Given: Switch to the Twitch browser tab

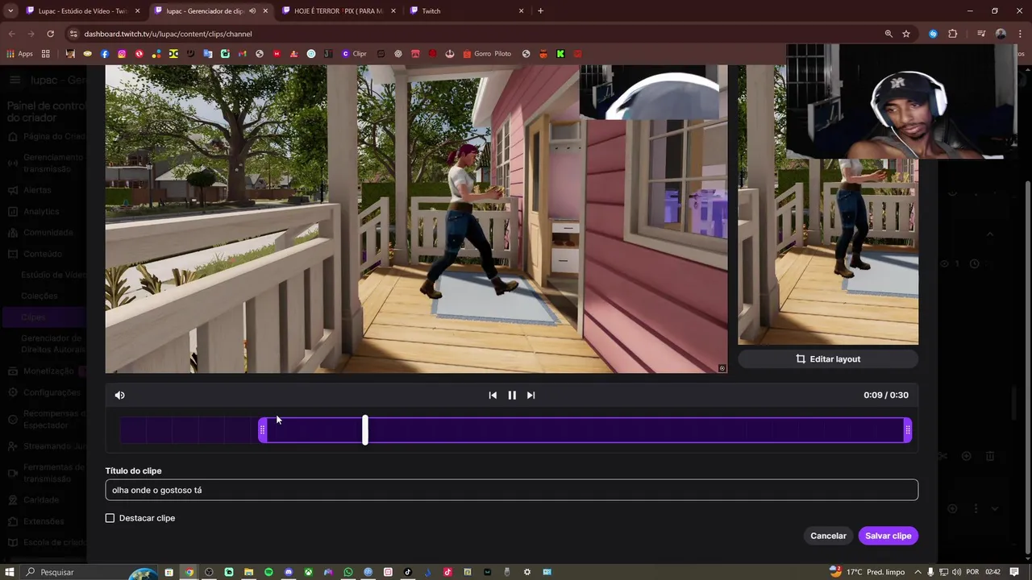Looking at the screenshot, I should coord(468,11).
